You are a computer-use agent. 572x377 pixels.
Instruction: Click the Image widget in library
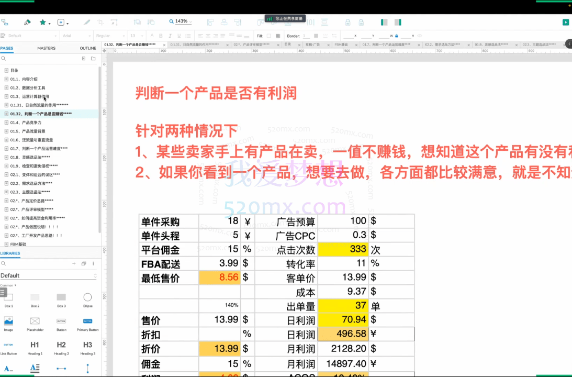click(x=8, y=321)
